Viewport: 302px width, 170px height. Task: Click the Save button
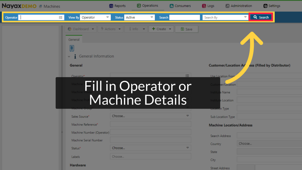pos(186,29)
